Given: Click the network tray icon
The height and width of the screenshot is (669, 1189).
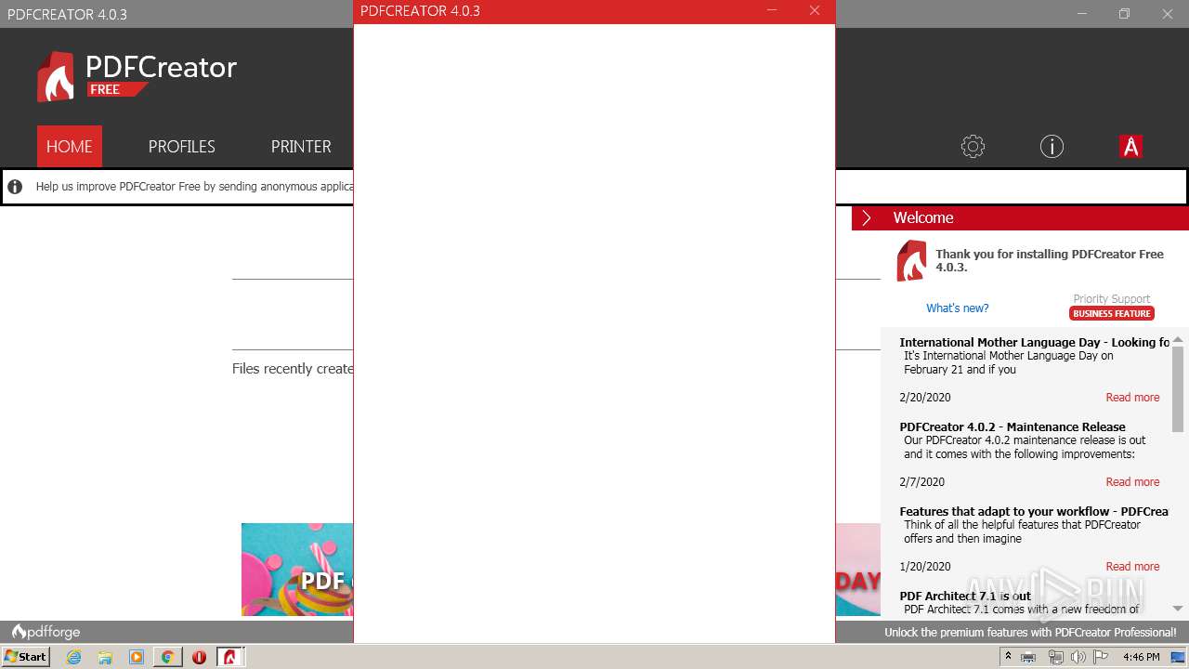Looking at the screenshot, I should coord(1056,657).
